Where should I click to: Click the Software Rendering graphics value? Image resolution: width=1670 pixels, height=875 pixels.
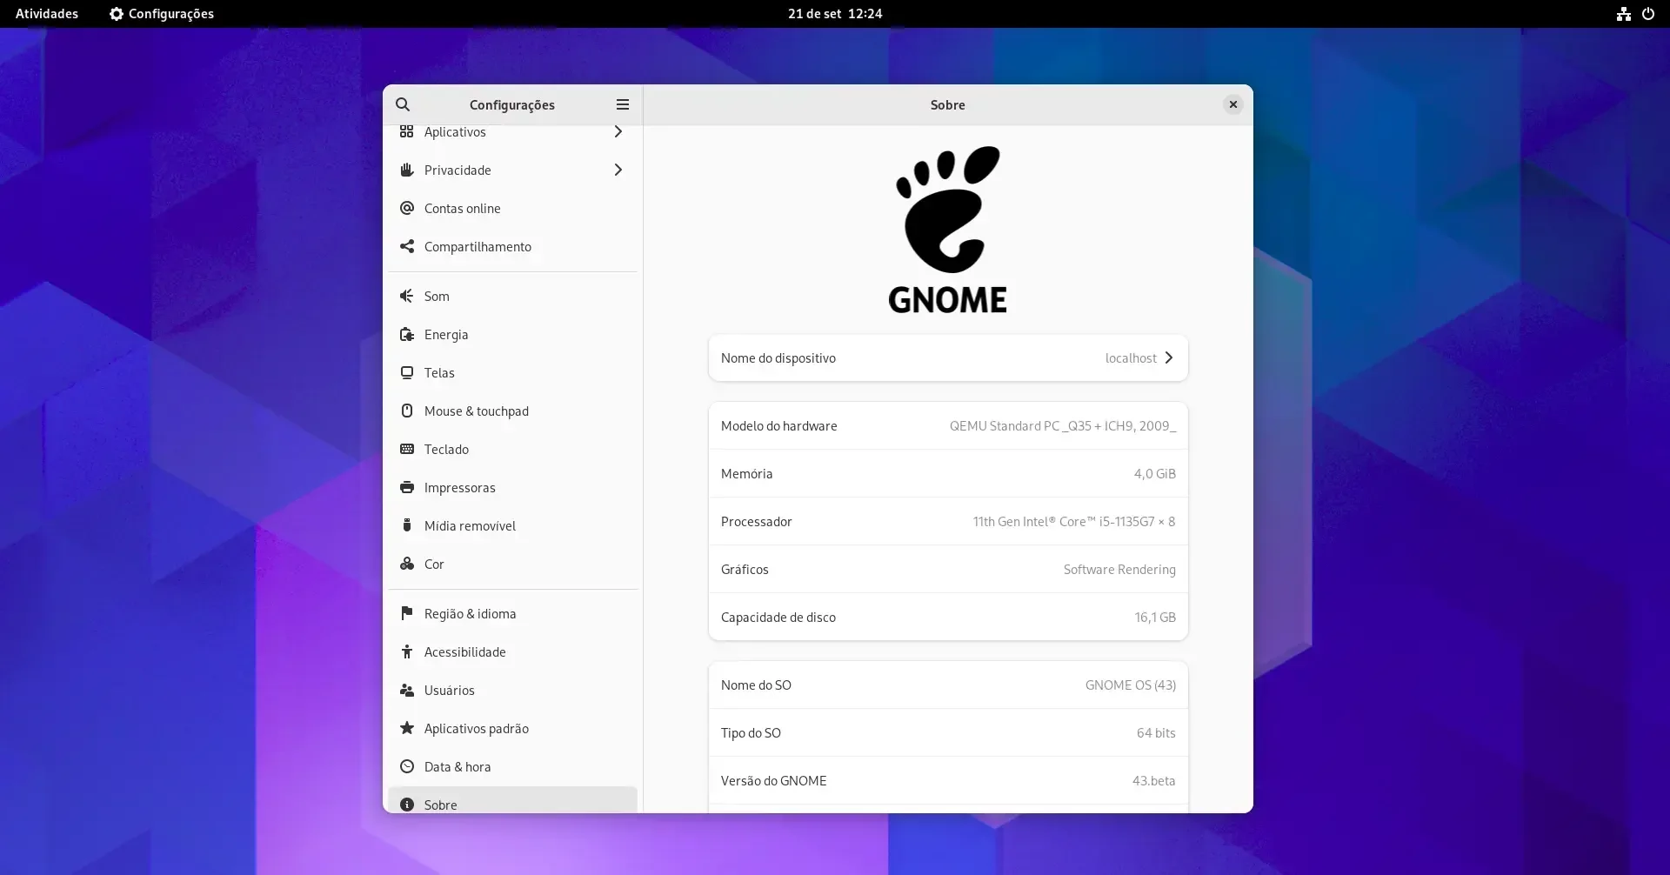[x=1119, y=570]
